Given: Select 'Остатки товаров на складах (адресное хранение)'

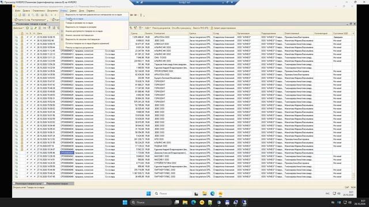Looking at the screenshot, I should (x=95, y=44).
